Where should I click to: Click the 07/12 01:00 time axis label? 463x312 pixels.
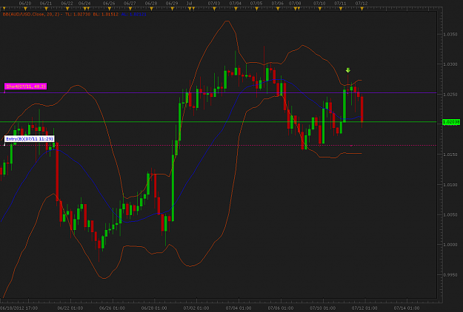[x=364, y=308]
